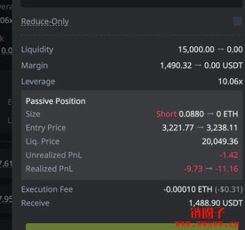The height and width of the screenshot is (230, 245).
Task: Click the 3,238.11 new entry price
Action: pyautogui.click(x=222, y=128)
